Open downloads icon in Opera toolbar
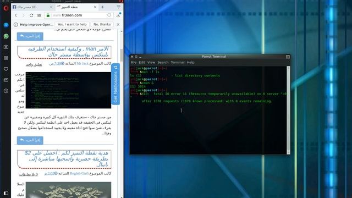Screen dimensions: 352x198 click(118, 15)
